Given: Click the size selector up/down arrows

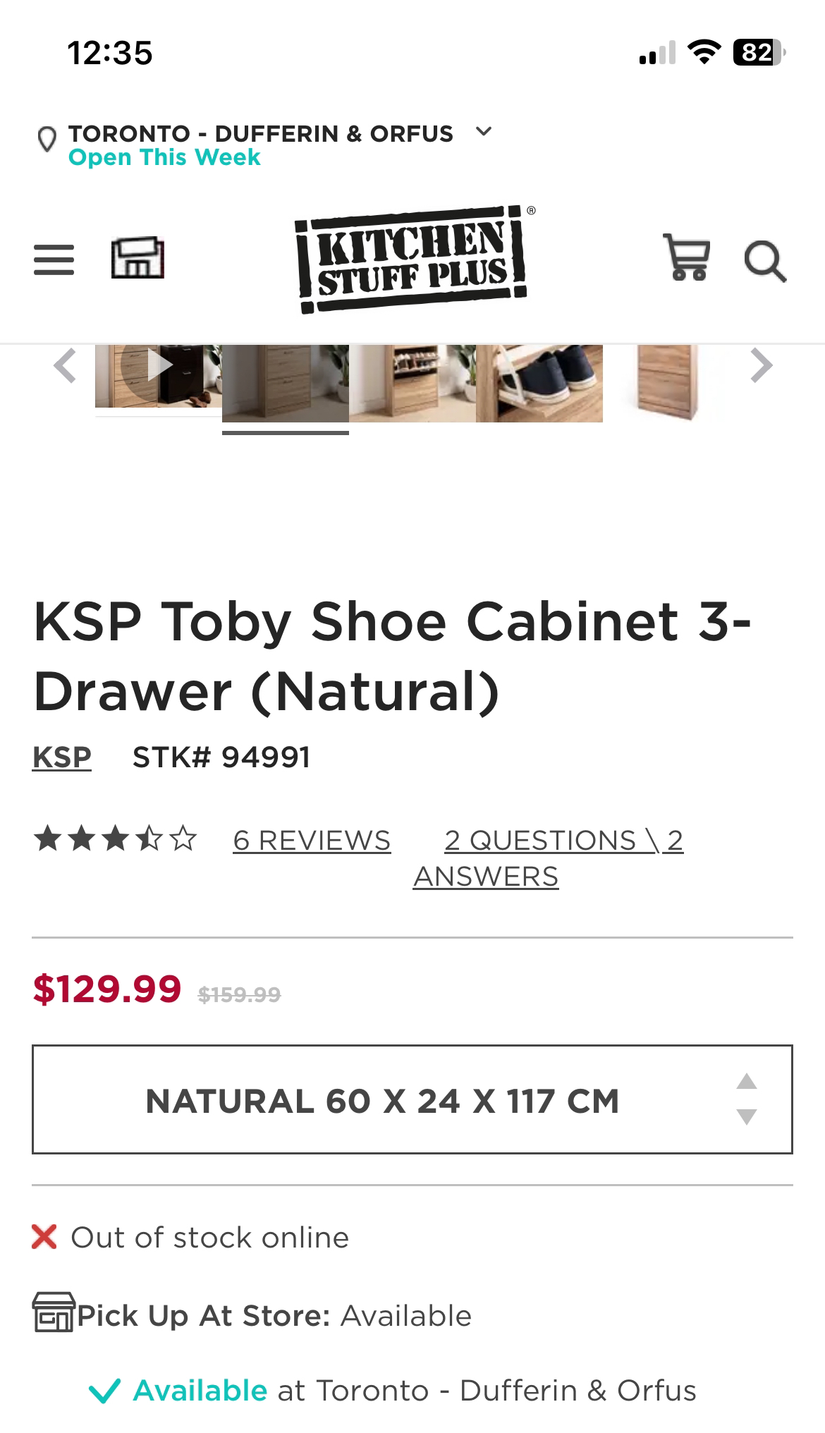Looking at the screenshot, I should click(x=747, y=1099).
